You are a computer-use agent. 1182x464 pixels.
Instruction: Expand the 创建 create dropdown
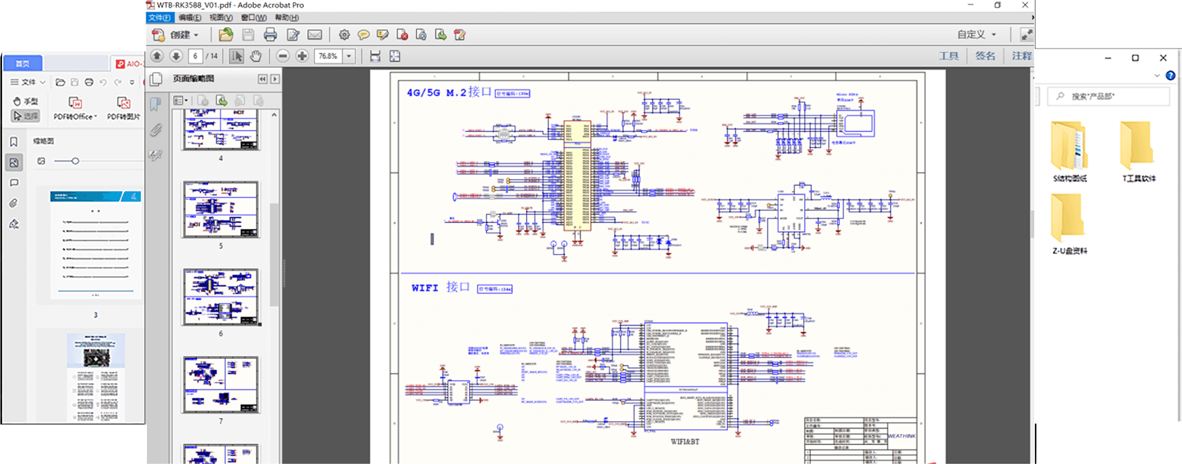[x=195, y=35]
